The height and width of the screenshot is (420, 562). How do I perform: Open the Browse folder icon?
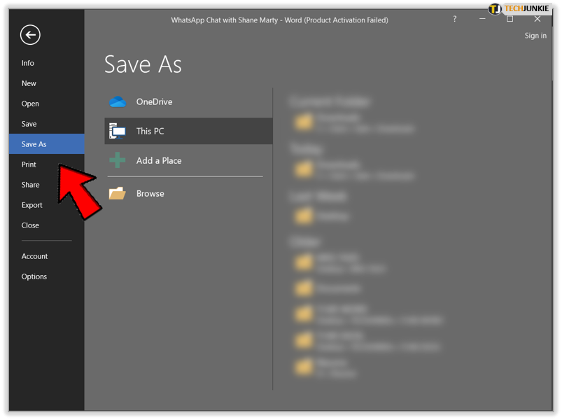click(x=117, y=194)
